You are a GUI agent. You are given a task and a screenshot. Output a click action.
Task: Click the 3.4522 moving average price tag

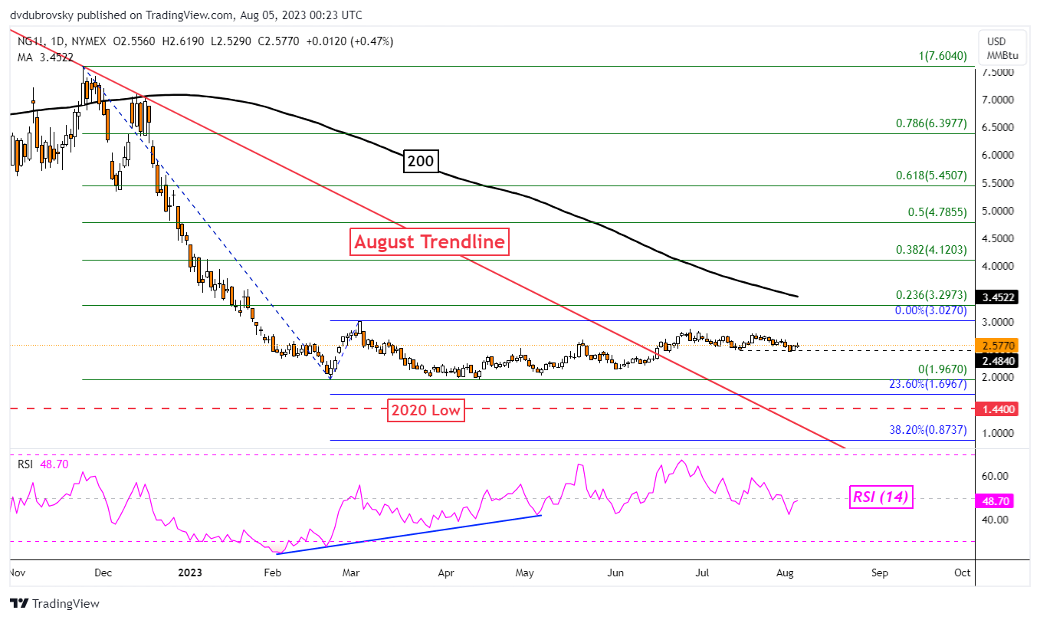point(997,297)
